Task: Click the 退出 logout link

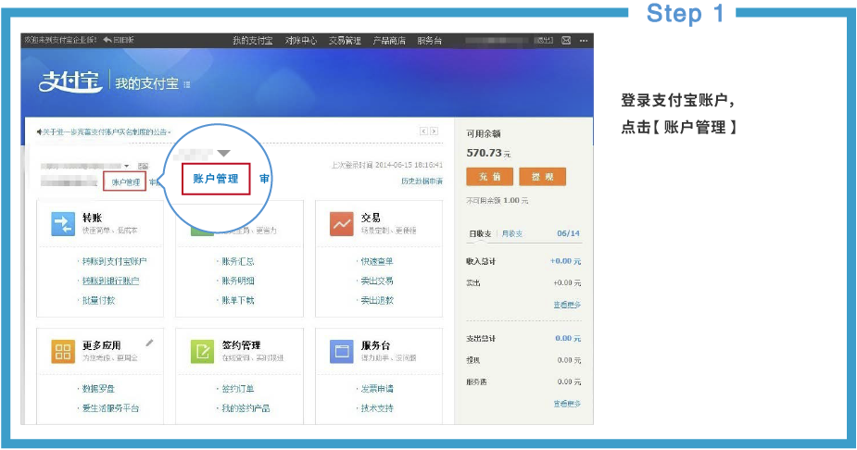Action: (545, 41)
